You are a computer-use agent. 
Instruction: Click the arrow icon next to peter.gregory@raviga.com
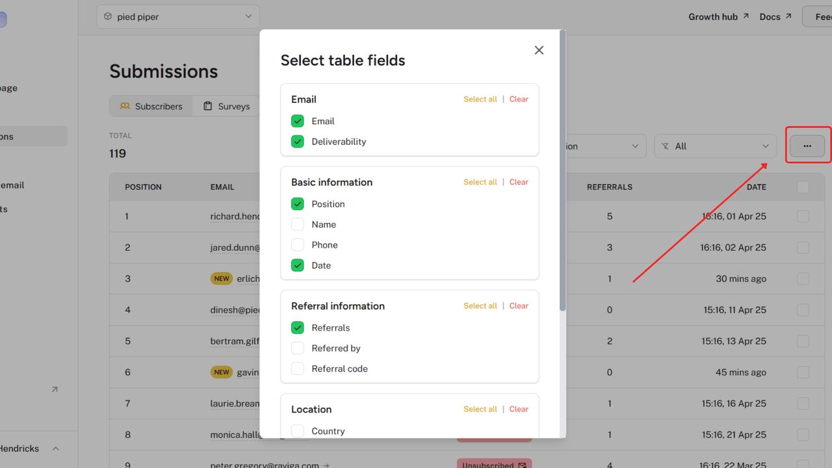324,465
